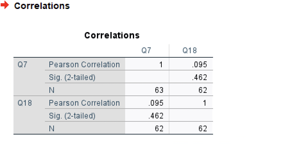Viewport: 283px width, 155px height.
Task: Click Sig. (2-tailed) label under Q18
Action: point(72,116)
